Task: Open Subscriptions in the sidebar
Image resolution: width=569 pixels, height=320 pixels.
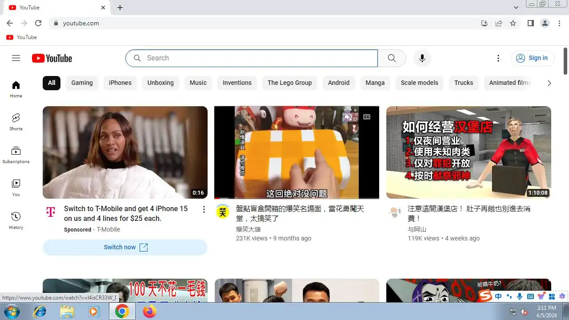Action: click(16, 155)
